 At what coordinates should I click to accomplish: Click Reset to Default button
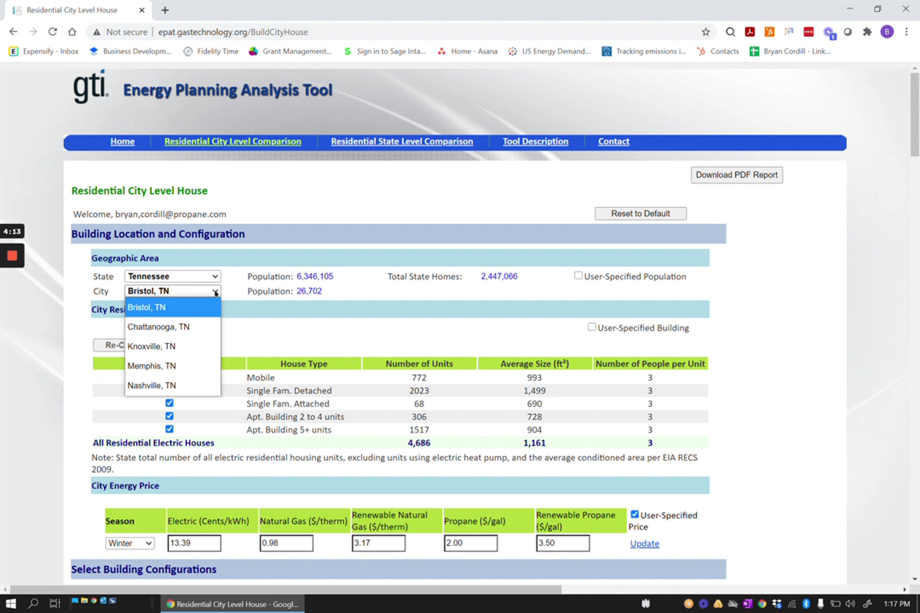click(x=640, y=214)
